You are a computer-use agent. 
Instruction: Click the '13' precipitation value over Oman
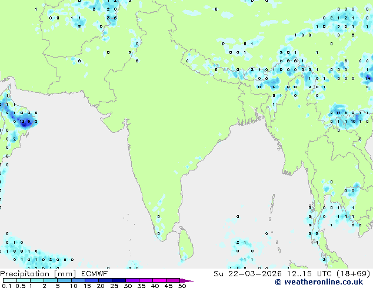[x=22, y=122]
